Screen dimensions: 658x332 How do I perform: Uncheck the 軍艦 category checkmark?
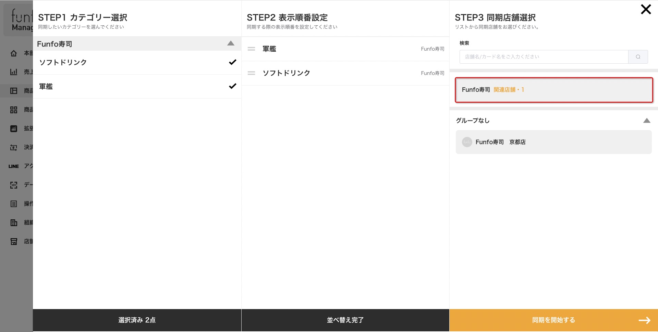pos(233,86)
